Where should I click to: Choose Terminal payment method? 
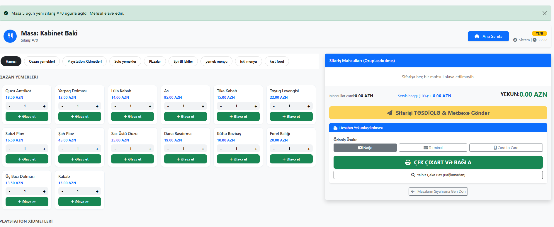(433, 148)
